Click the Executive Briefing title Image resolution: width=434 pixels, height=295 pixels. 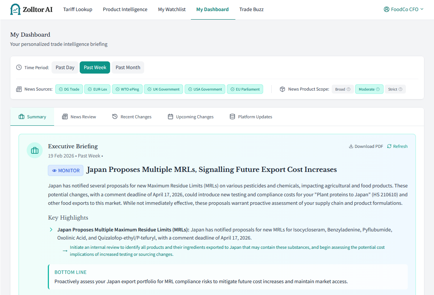pos(73,146)
